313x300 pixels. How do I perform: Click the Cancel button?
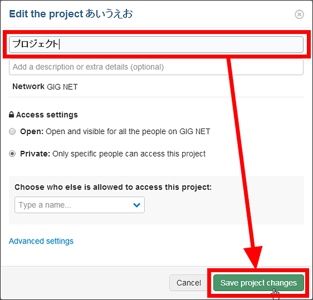pyautogui.click(x=189, y=283)
